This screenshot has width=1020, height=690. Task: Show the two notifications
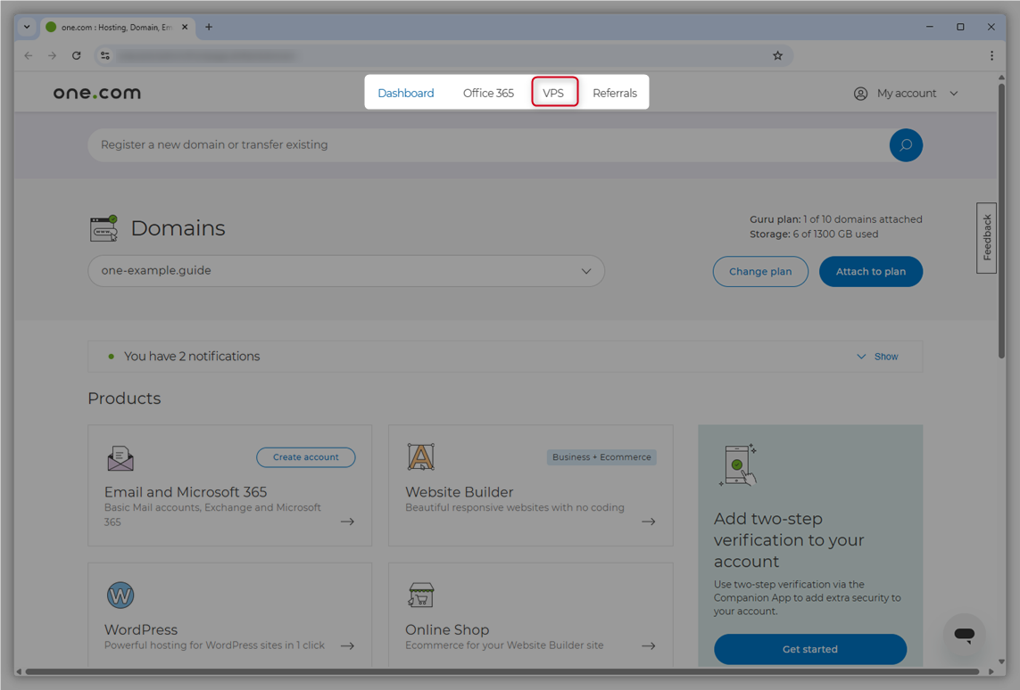(x=877, y=356)
